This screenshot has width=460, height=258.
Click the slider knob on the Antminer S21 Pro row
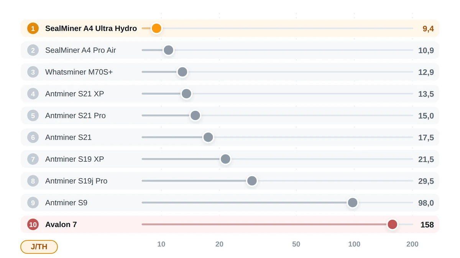[x=195, y=115]
